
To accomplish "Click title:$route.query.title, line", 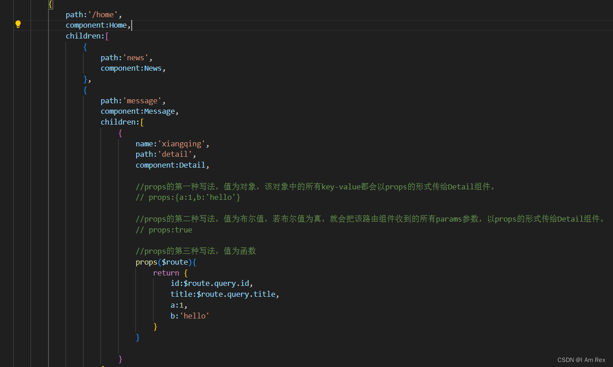I will point(225,295).
